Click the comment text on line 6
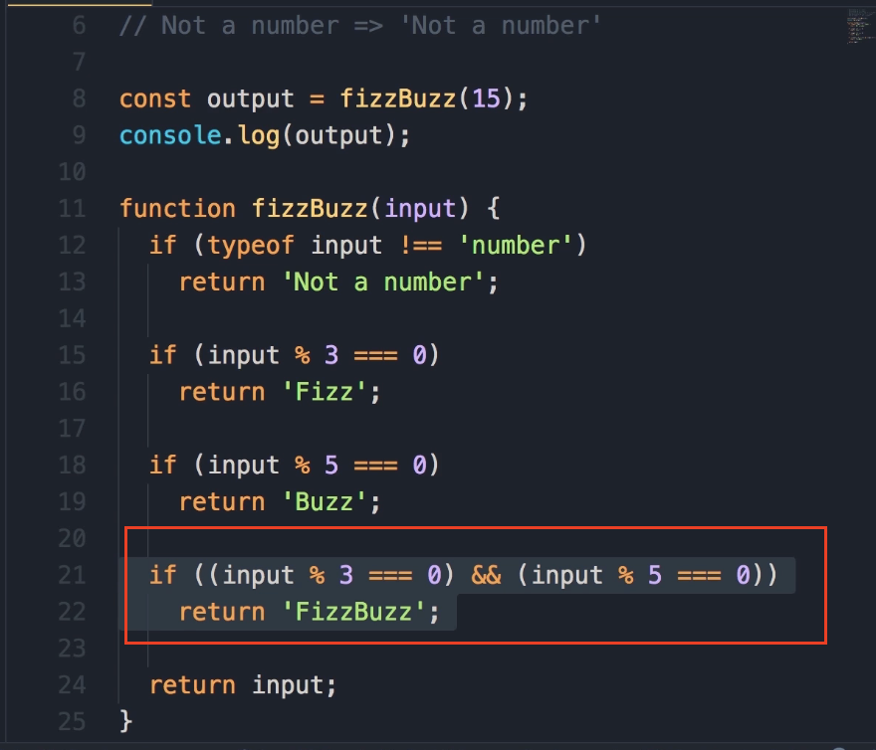This screenshot has width=876, height=750. [x=360, y=25]
